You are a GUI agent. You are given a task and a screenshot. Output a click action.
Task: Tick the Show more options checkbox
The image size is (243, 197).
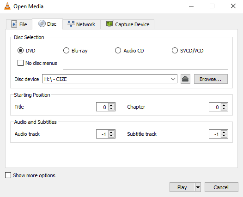click(8, 175)
